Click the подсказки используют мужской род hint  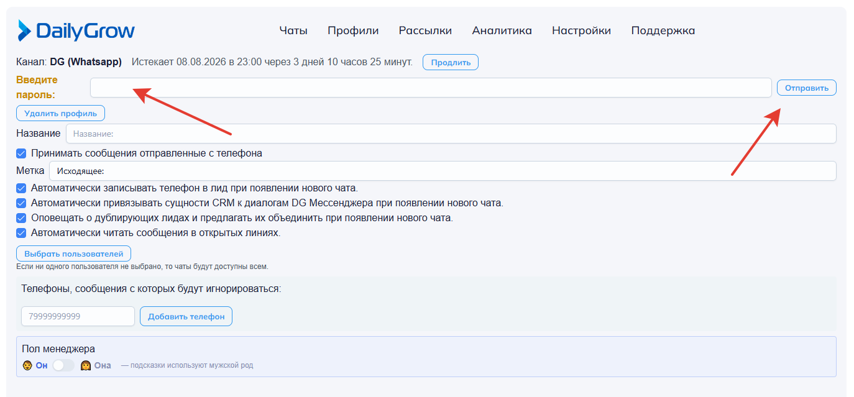[187, 365]
